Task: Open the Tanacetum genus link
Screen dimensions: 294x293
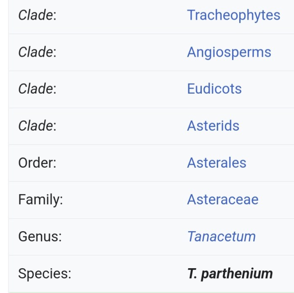Action: point(221,236)
